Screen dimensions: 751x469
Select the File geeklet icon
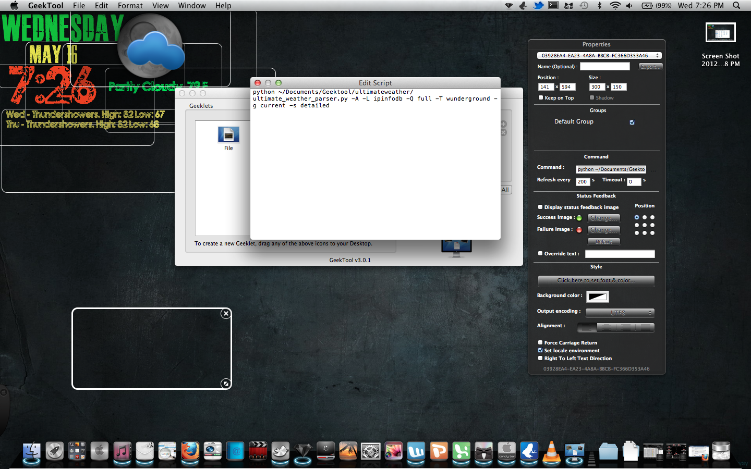click(x=228, y=135)
